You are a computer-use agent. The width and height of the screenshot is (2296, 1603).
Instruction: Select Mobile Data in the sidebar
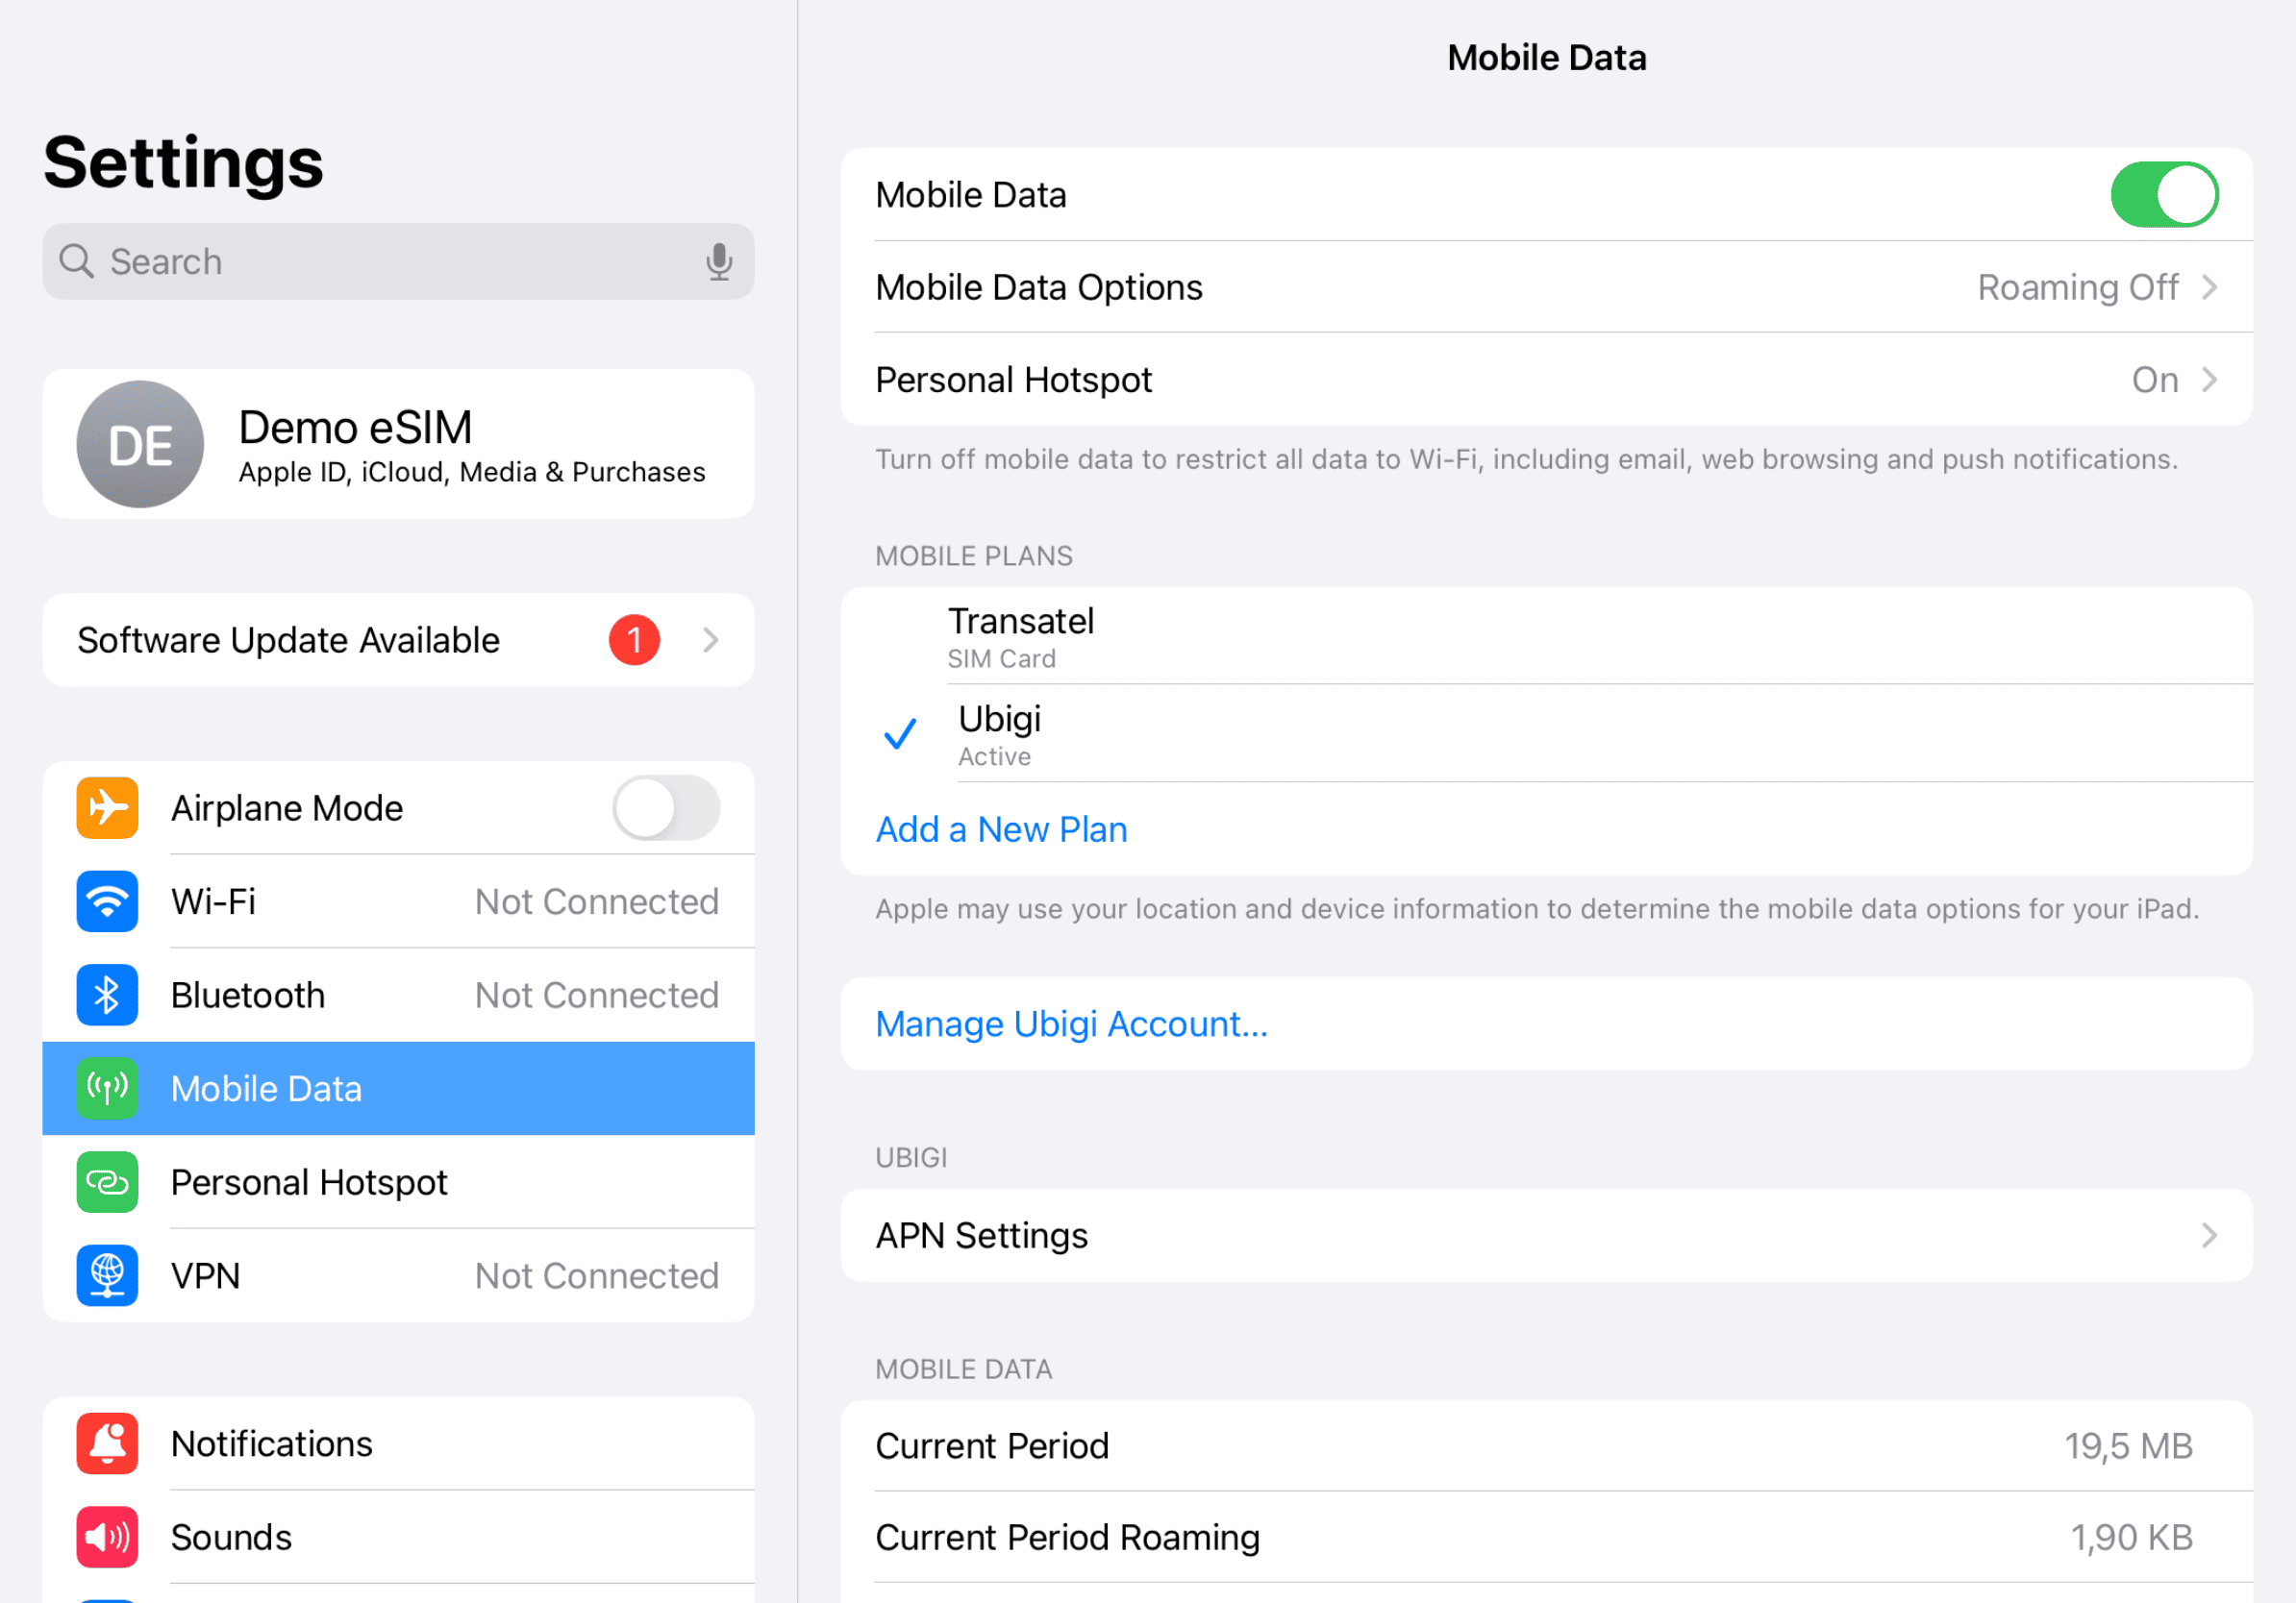(398, 1088)
